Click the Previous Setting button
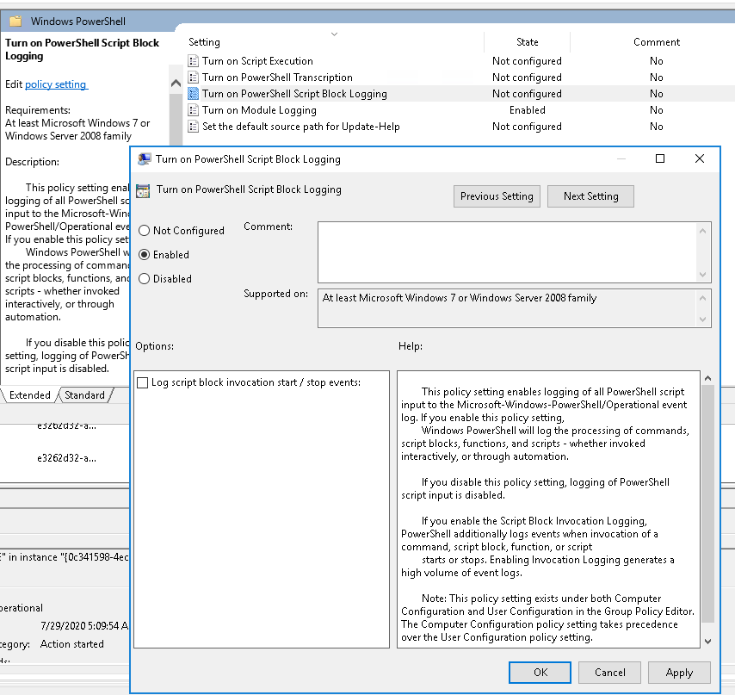Viewport: 735px width, 695px height. (497, 196)
